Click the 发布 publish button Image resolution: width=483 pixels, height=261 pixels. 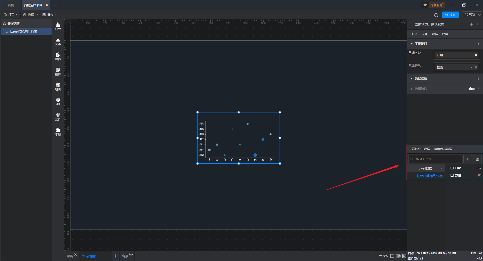(451, 15)
